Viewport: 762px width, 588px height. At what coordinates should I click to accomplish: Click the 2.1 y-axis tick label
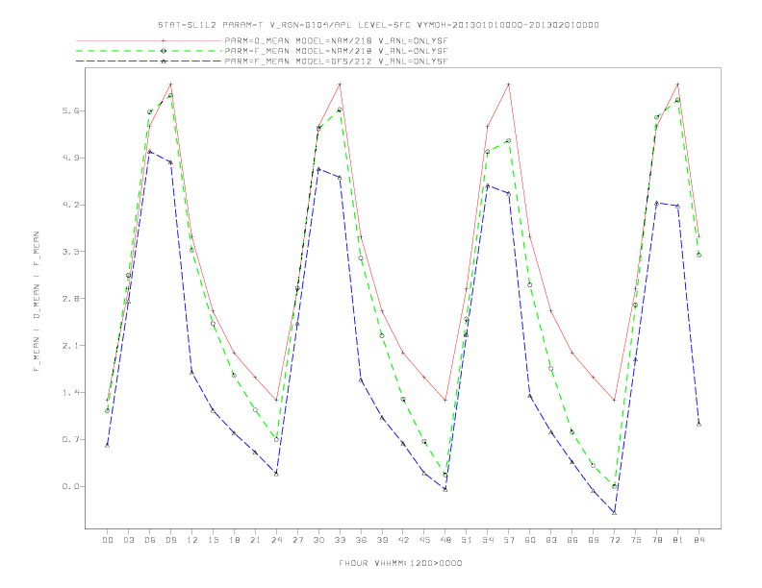tap(70, 346)
